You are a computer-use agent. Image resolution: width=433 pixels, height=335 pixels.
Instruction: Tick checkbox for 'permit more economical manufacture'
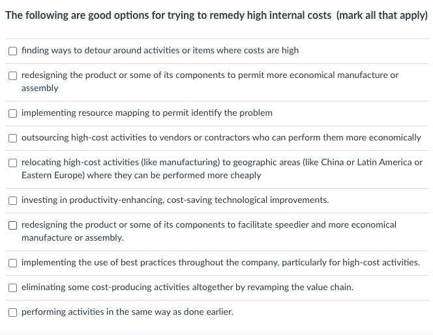pos(12,75)
